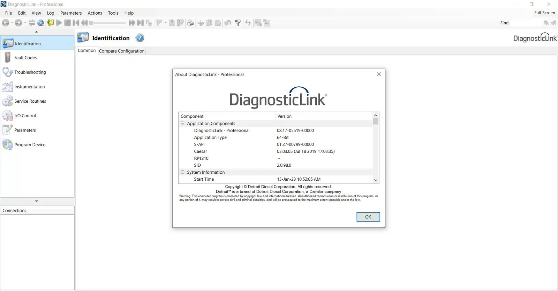Click the Full Screen button
The width and height of the screenshot is (558, 291).
[x=544, y=13]
